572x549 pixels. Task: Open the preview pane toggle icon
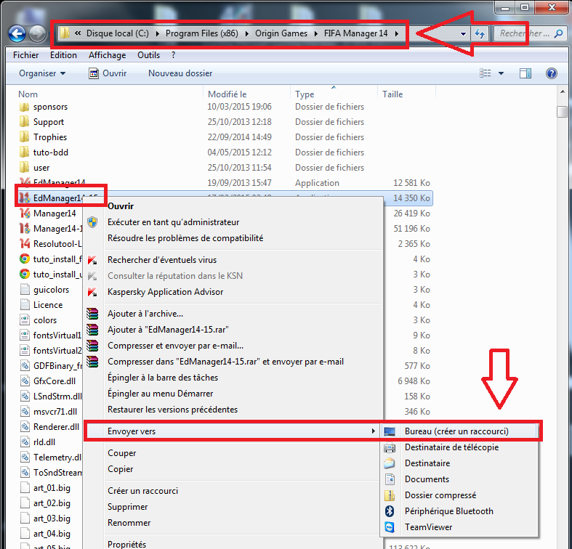(525, 73)
